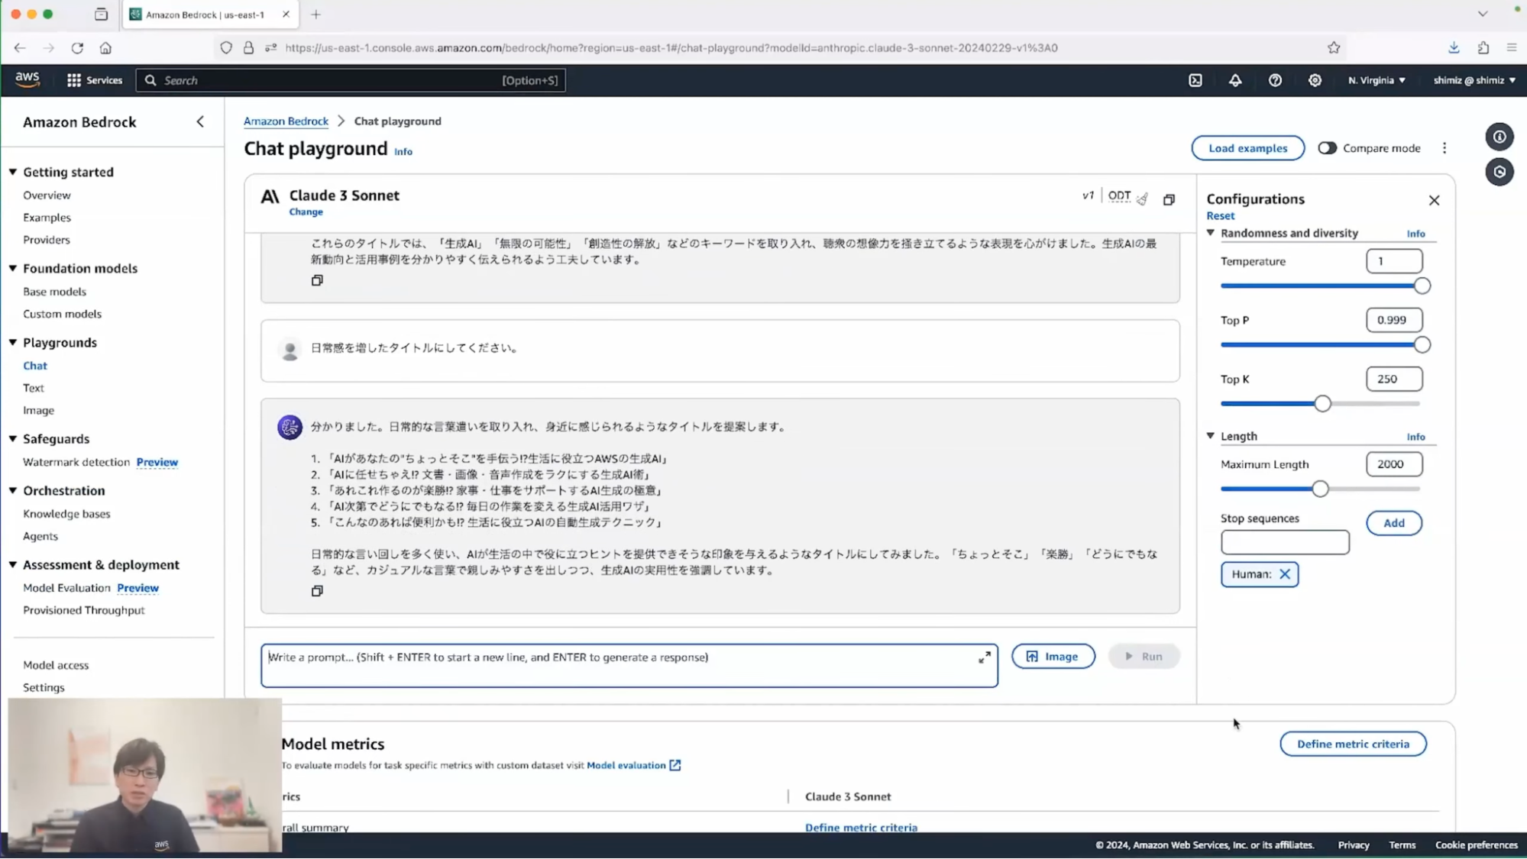Collapse the Playgrounds sidebar section
Image resolution: width=1527 pixels, height=859 pixels.
click(x=13, y=343)
